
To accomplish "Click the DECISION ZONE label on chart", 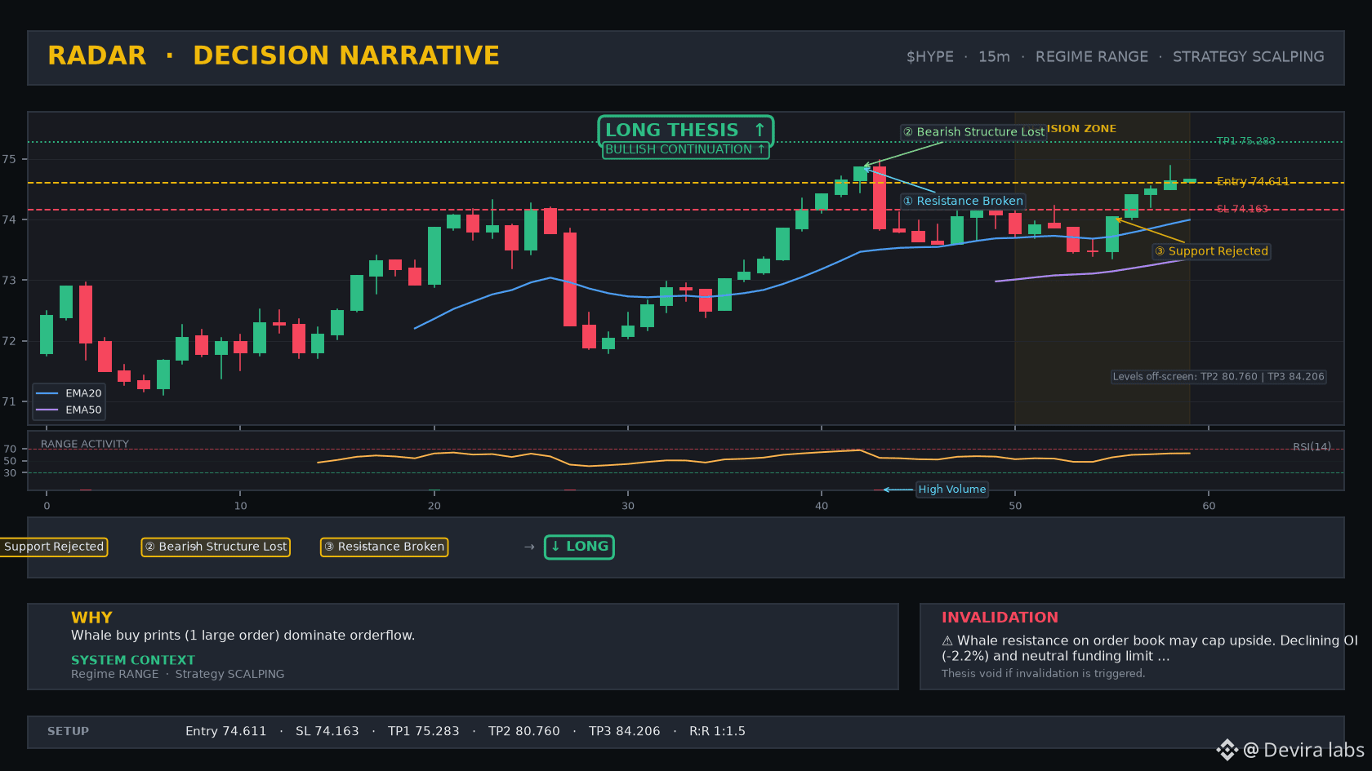I will pyautogui.click(x=1080, y=129).
